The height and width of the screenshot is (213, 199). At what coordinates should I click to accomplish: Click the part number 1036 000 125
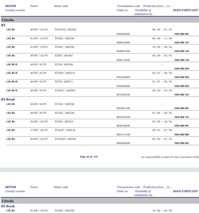[x=182, y=117]
